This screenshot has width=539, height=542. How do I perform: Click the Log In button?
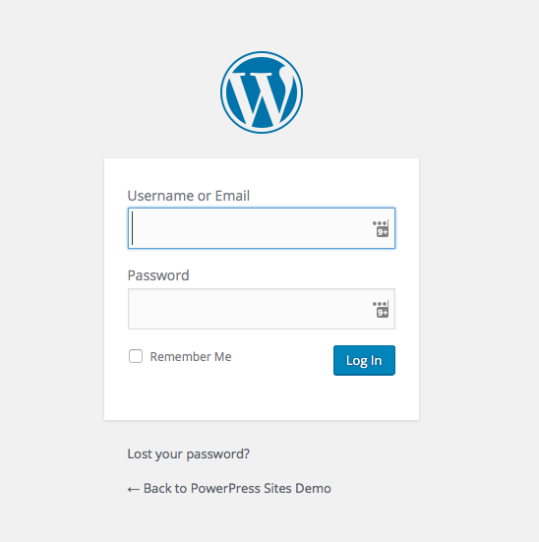click(x=364, y=360)
